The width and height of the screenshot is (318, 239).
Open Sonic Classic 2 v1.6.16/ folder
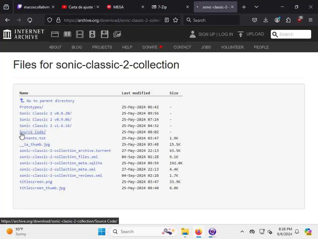coord(46,126)
